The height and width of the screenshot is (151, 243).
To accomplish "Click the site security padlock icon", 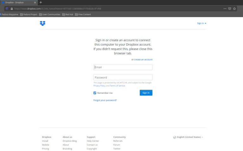I will (12, 9).
